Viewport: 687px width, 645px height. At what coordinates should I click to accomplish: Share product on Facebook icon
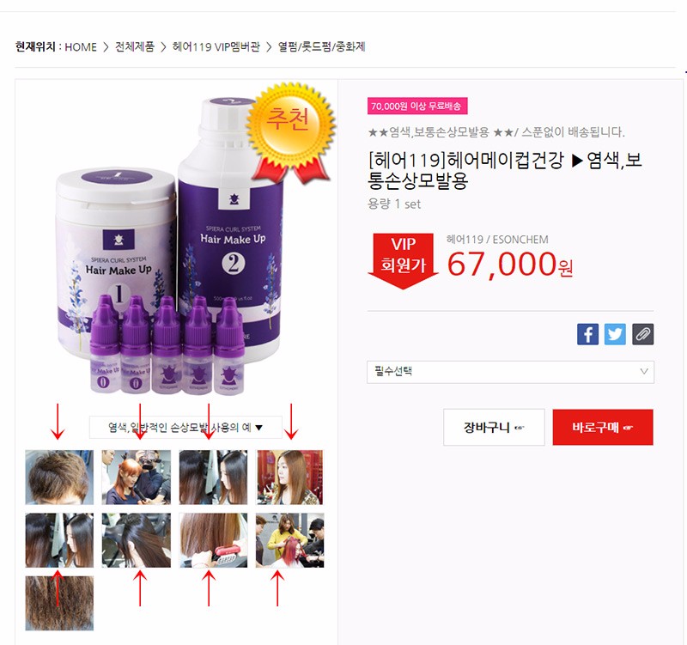[x=587, y=334]
